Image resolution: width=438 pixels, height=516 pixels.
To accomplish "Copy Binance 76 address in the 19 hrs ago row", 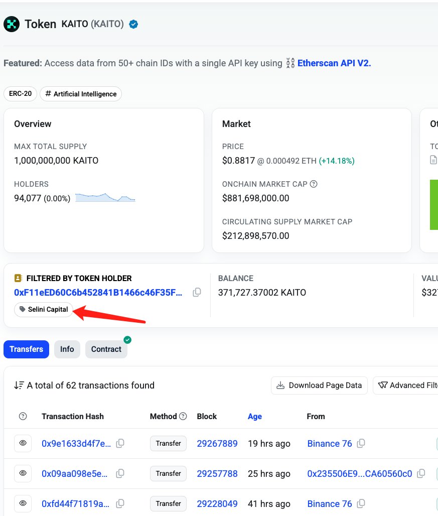I will click(x=361, y=443).
